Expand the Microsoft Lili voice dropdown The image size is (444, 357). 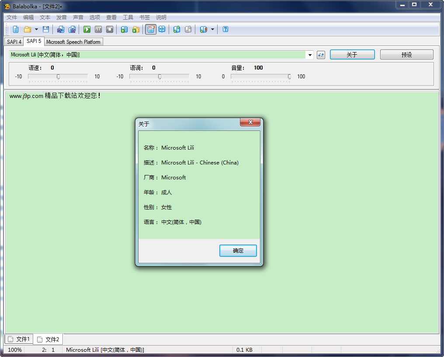point(310,55)
